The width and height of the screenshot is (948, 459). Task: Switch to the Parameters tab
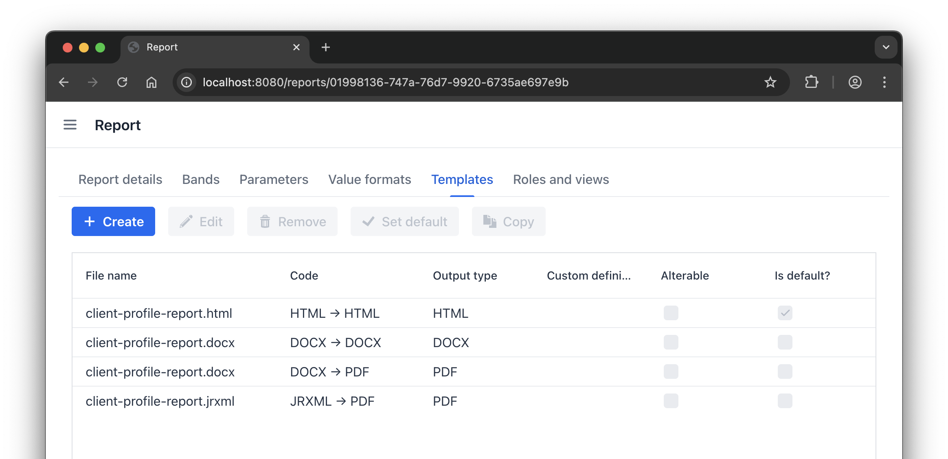tap(274, 179)
